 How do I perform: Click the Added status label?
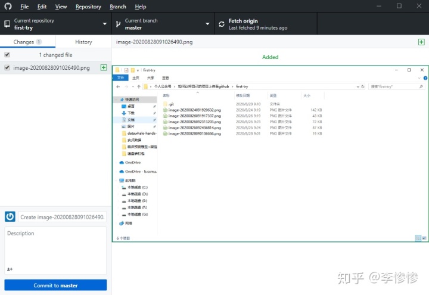coord(270,57)
